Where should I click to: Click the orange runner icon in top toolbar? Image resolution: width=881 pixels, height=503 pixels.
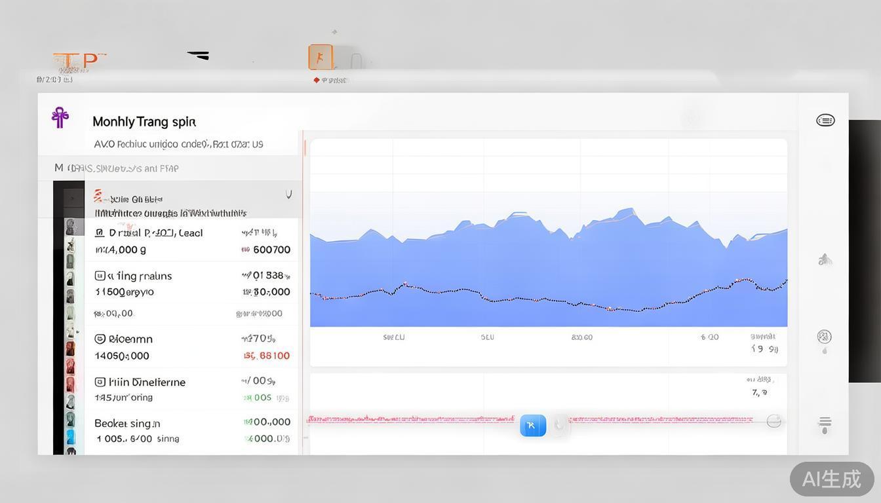point(321,58)
